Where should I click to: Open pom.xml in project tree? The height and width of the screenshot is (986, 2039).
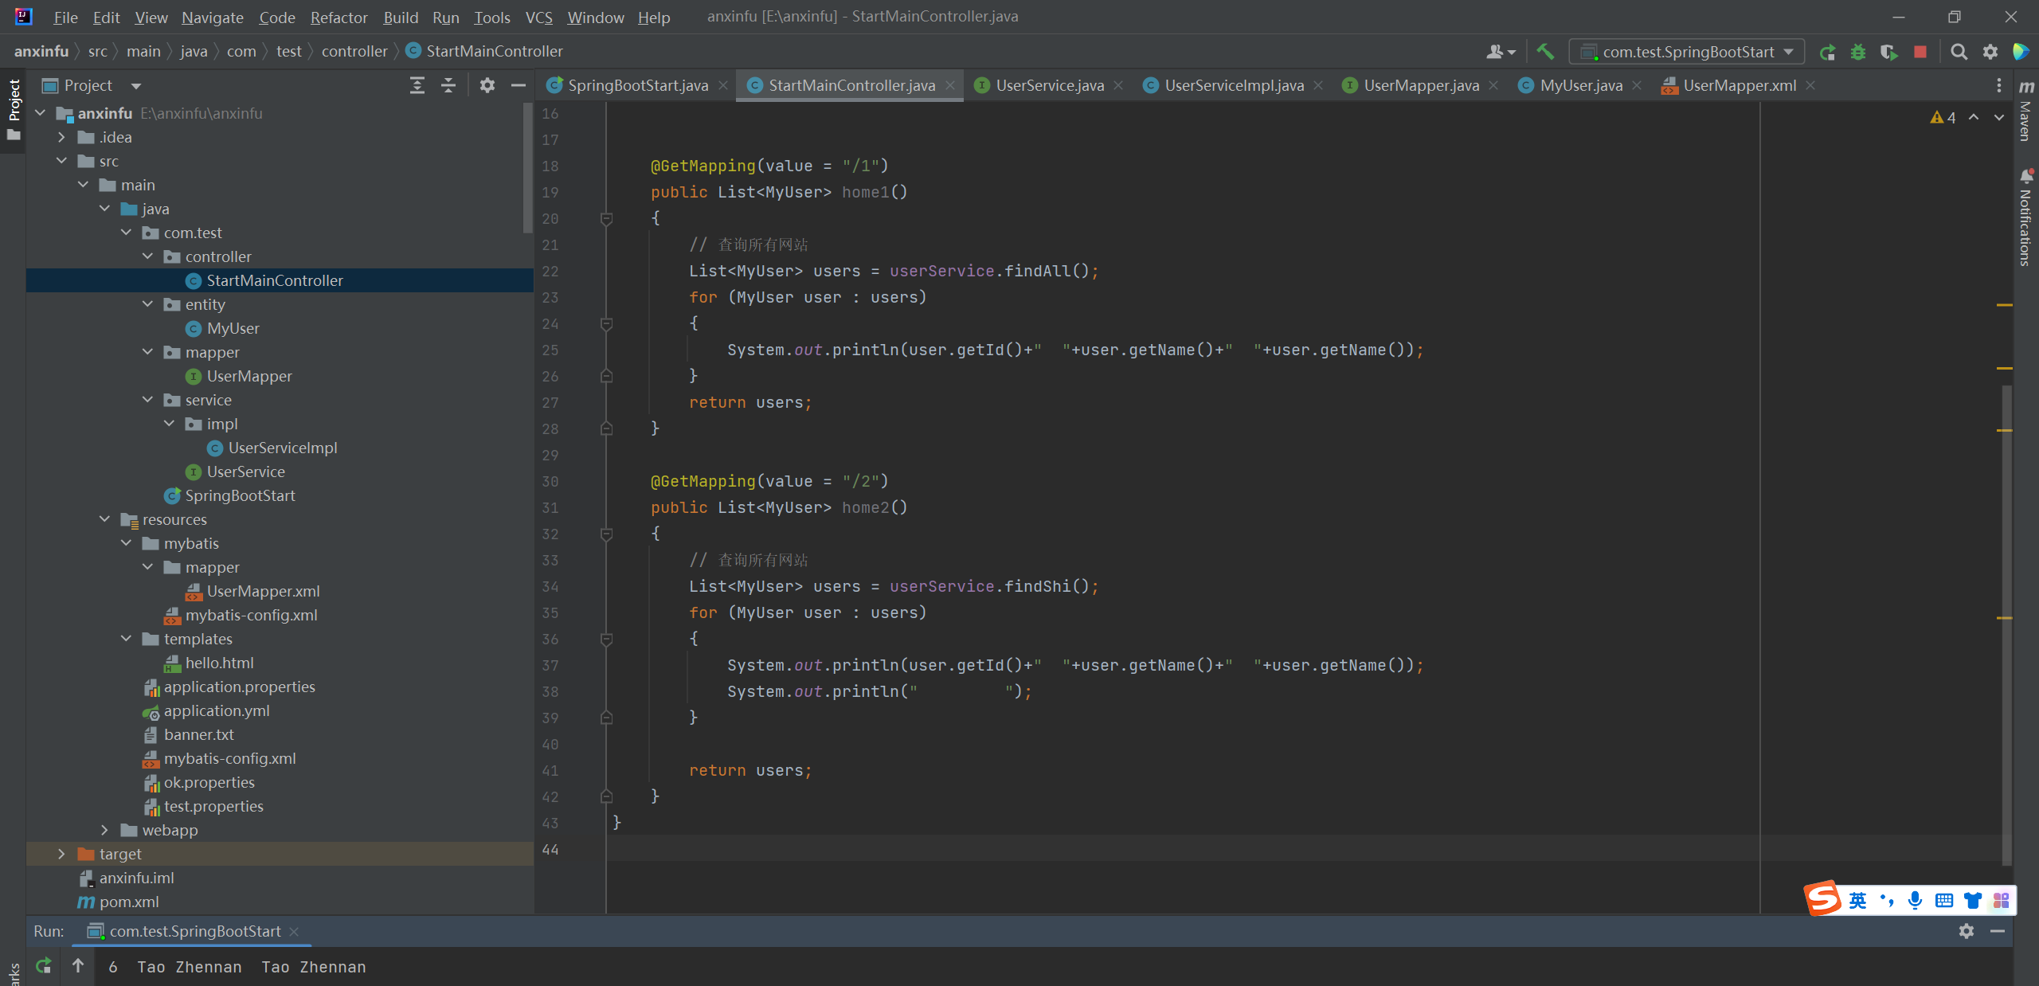tap(128, 902)
